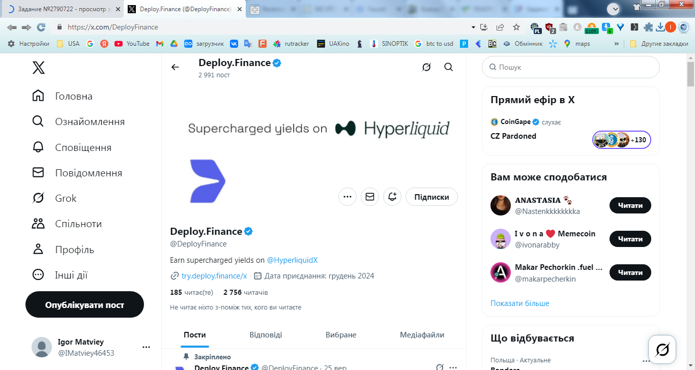Image resolution: width=695 pixels, height=370 pixels.
Task: Click the +130 listeners avatars badge
Action: tap(622, 140)
